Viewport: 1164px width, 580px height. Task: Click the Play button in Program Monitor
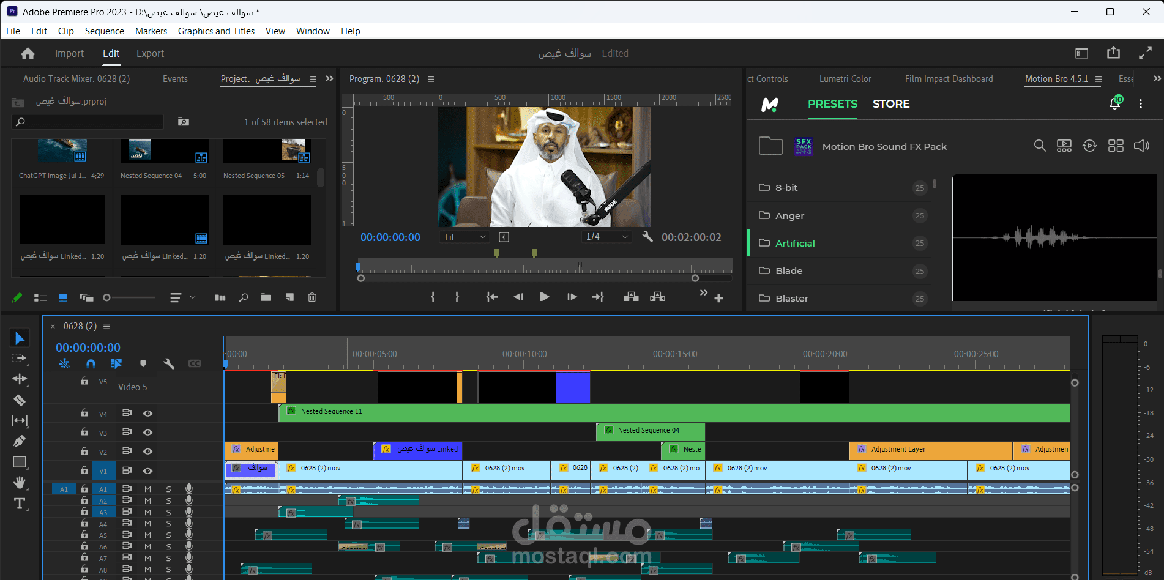click(x=544, y=297)
